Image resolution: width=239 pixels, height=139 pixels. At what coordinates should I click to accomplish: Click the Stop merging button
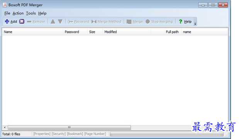[159, 22]
